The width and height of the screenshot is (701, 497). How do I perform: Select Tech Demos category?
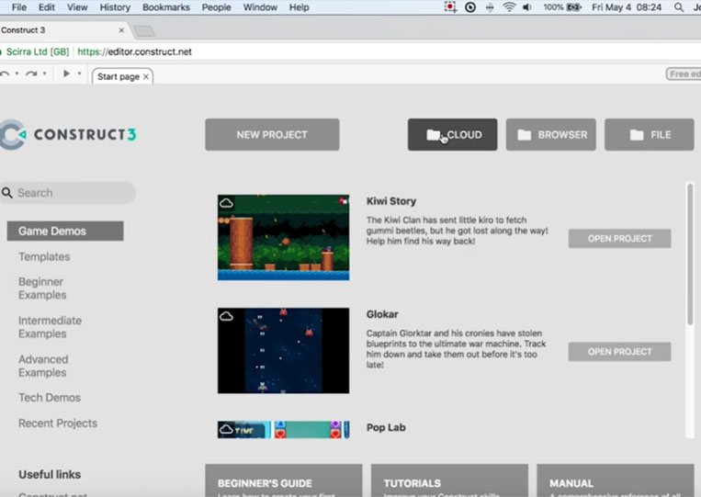[x=50, y=398]
